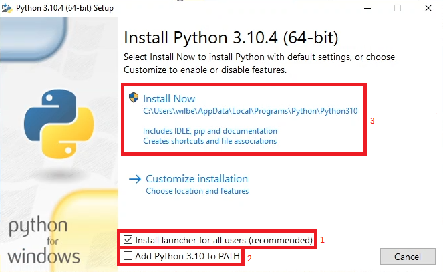Viewport: 443px width, 272px height.
Task: Tick the Add Python 3.10 to PATH checkbox
Action: click(x=128, y=256)
